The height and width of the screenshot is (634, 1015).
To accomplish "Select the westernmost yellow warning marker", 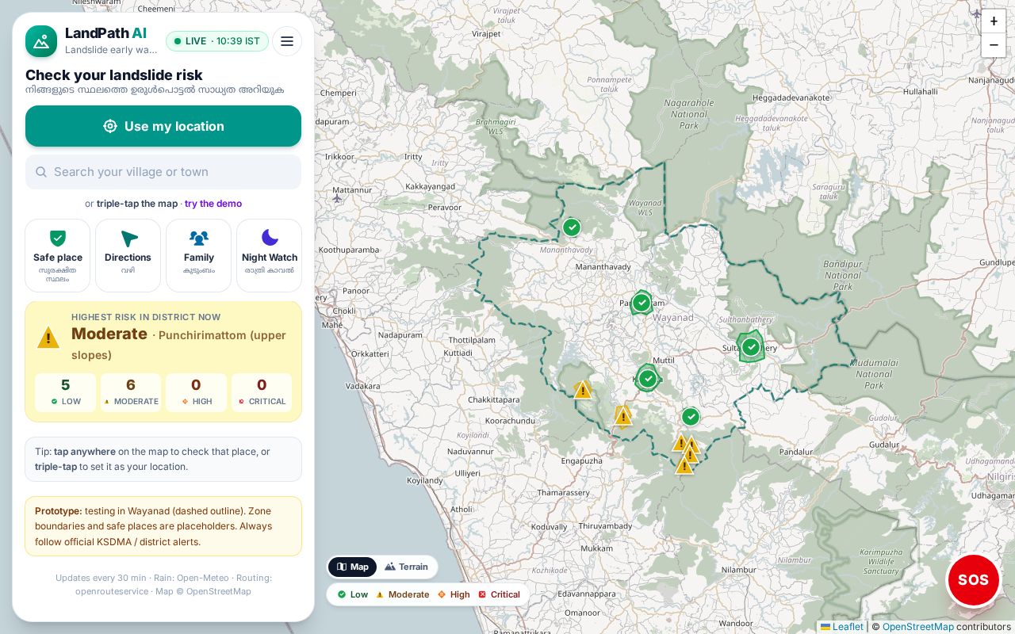I will pyautogui.click(x=583, y=390).
